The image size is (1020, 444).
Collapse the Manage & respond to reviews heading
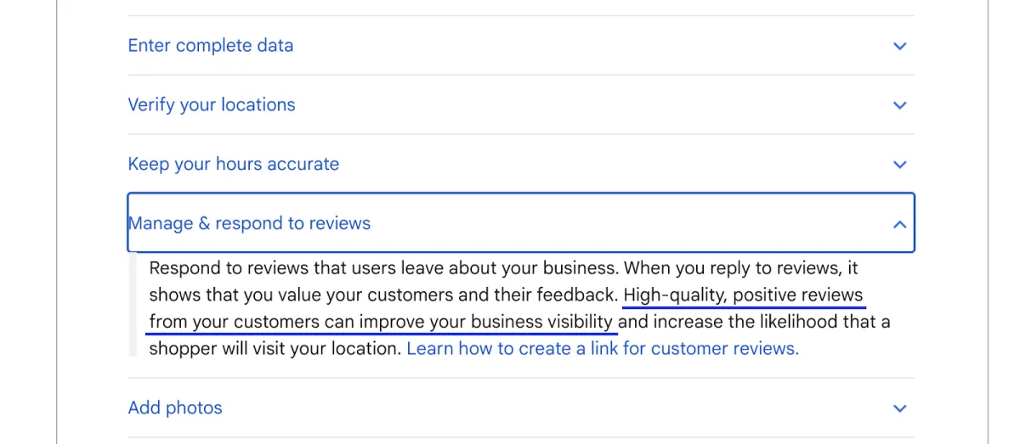point(249,224)
